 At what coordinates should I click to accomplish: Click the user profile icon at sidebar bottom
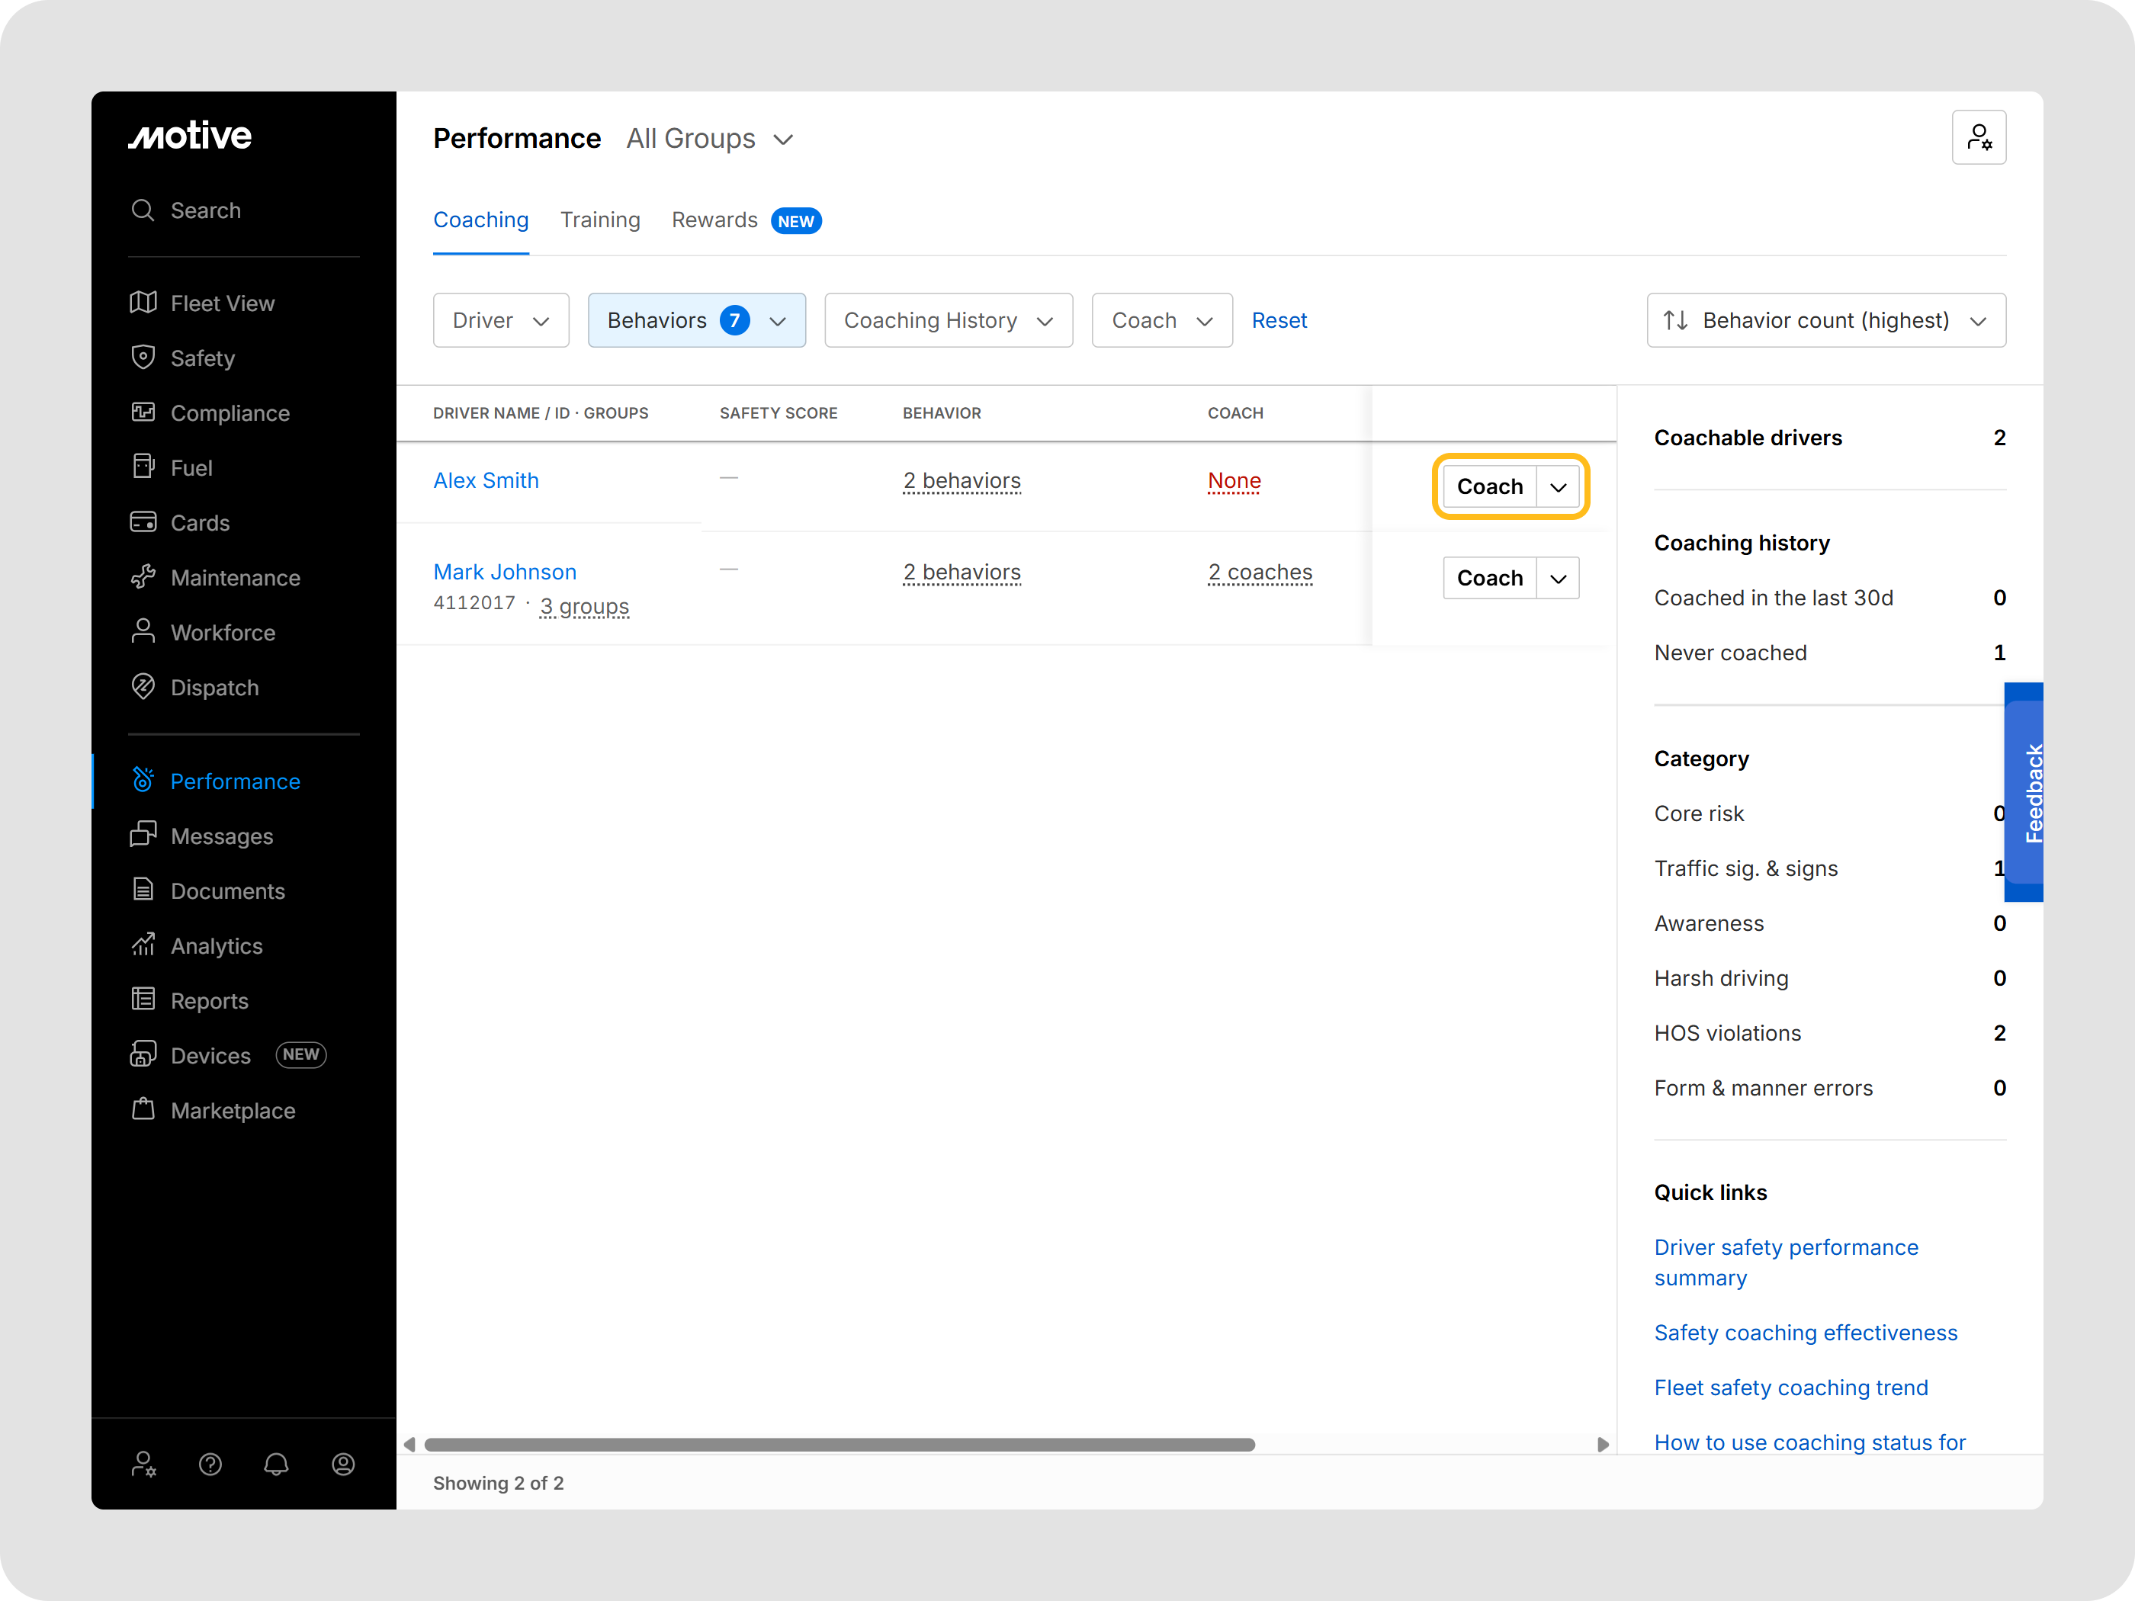point(344,1464)
